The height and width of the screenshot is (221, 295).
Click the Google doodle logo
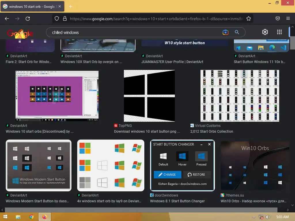coord(20,34)
